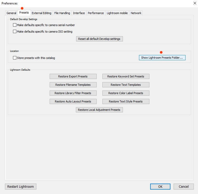Open the External Editing tab

(42, 13)
